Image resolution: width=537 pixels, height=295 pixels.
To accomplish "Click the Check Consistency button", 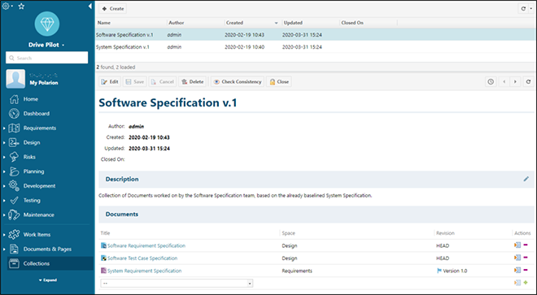I will (238, 82).
